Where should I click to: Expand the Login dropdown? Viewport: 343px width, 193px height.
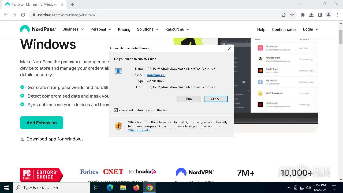[x=311, y=29]
